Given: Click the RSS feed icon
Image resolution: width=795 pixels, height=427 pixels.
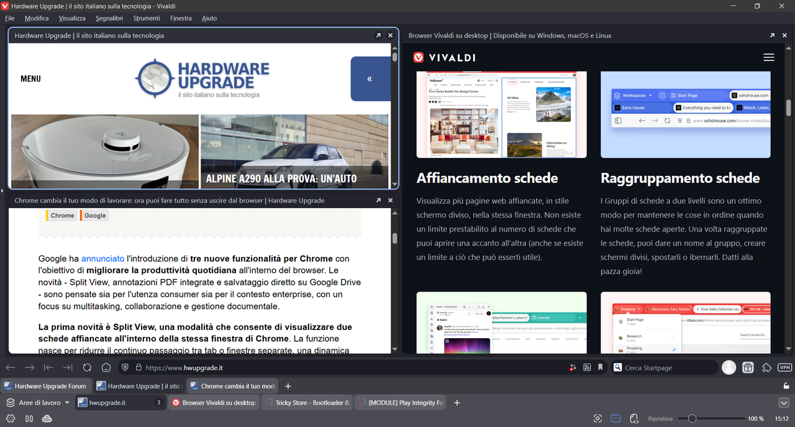Looking at the screenshot, I should click(x=587, y=367).
